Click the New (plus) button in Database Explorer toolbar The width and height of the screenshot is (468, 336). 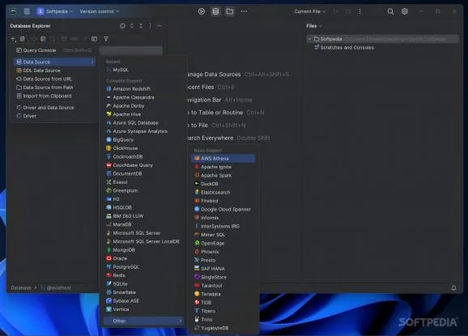click(x=14, y=39)
